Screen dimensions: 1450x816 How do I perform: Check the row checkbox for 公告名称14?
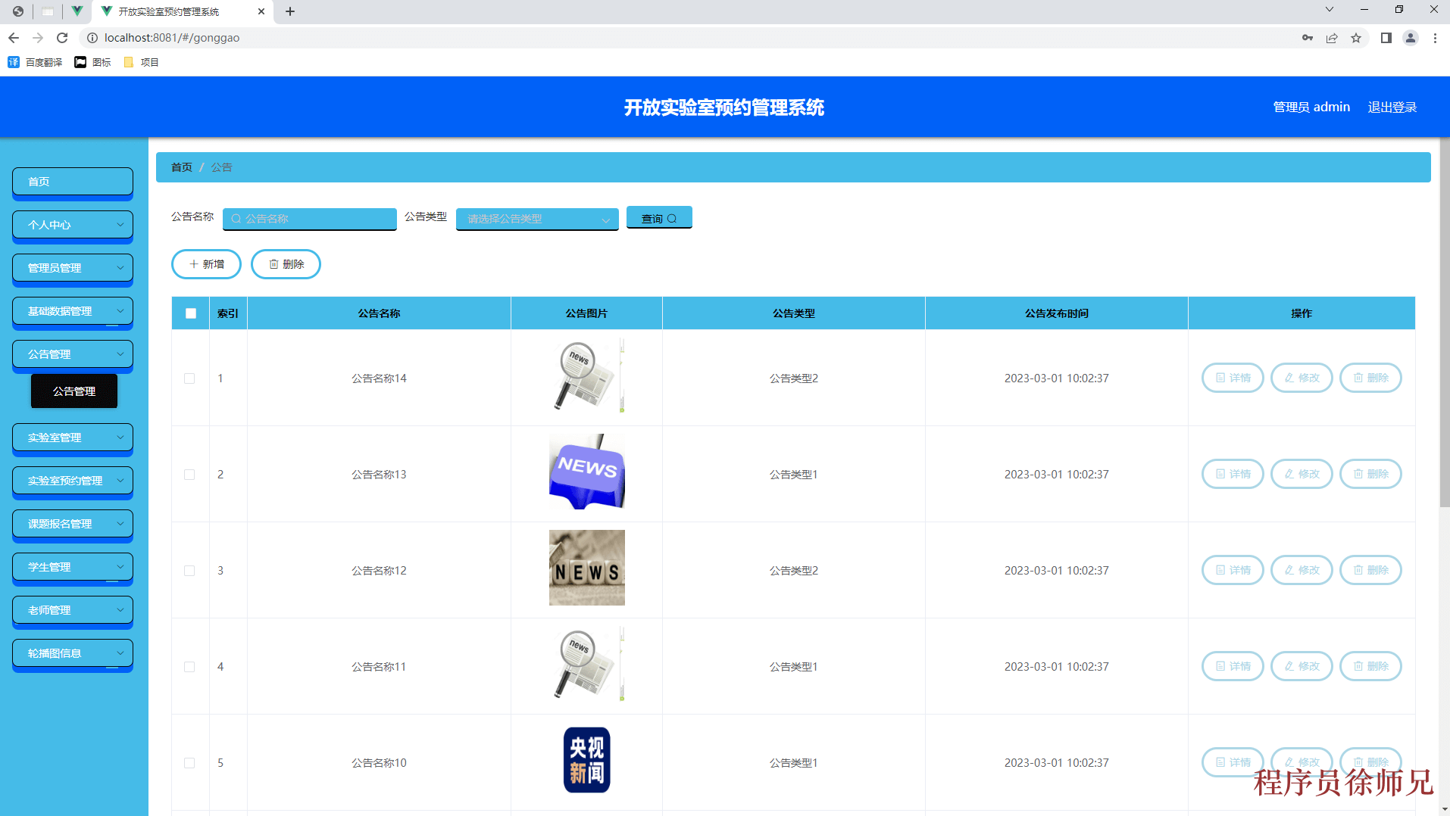pyautogui.click(x=189, y=378)
